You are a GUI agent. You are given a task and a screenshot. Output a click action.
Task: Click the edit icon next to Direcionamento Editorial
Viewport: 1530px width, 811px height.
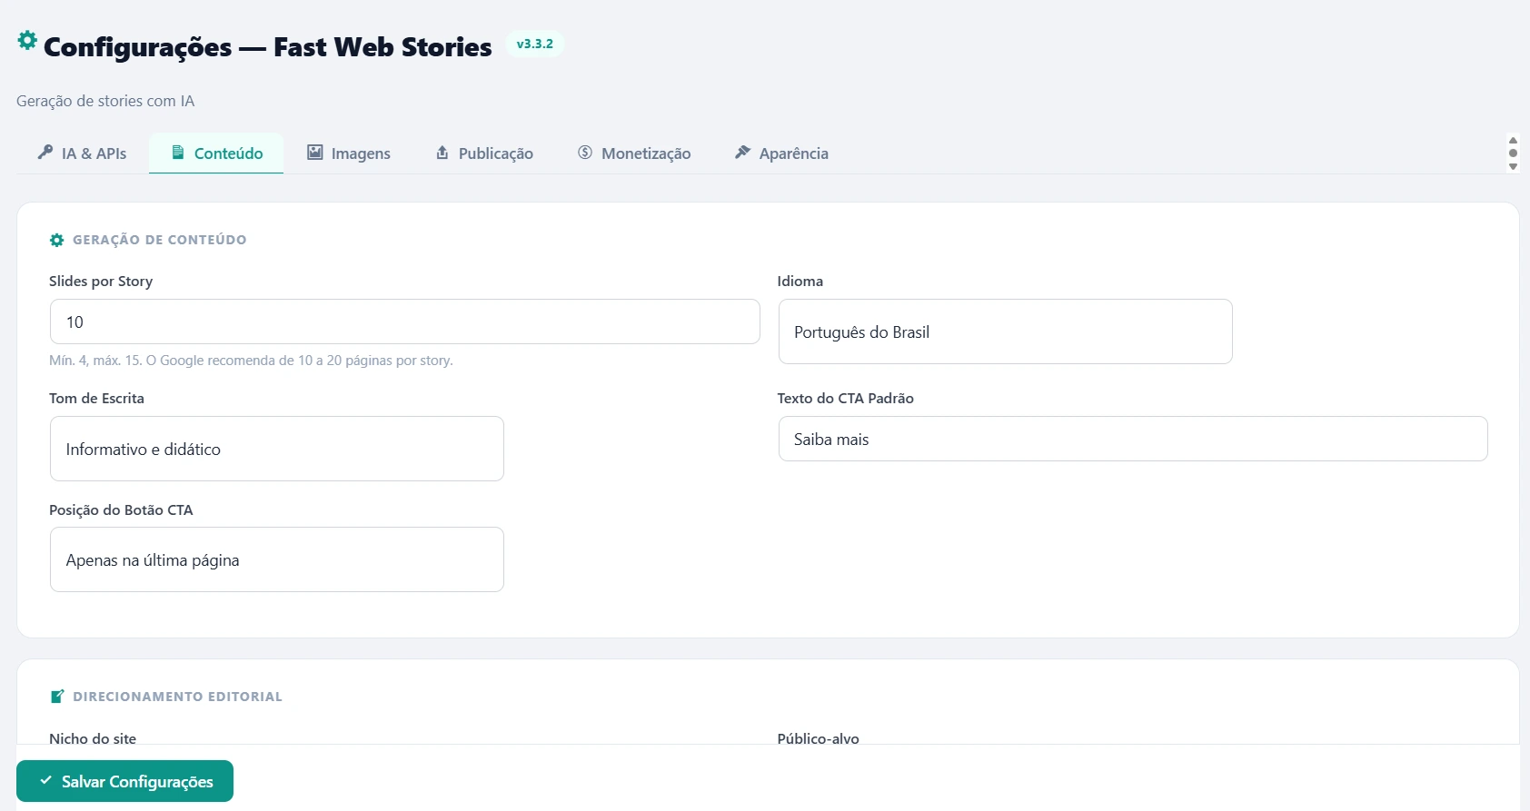[57, 697]
